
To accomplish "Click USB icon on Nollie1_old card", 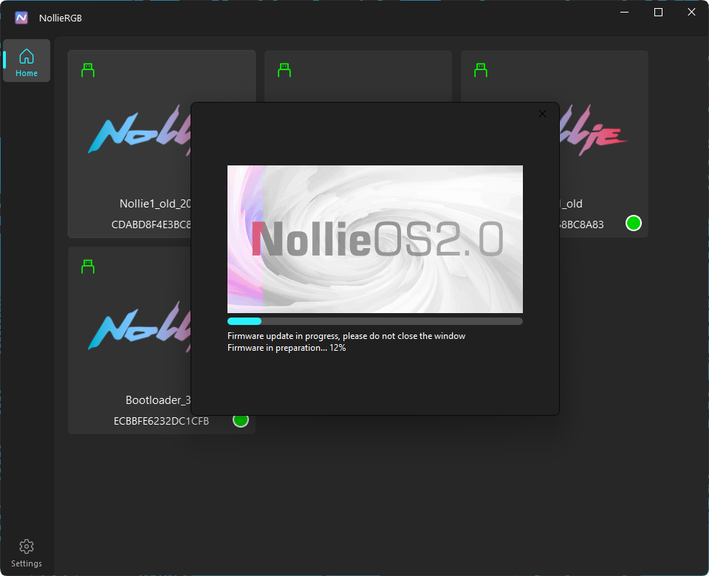I will click(x=88, y=70).
